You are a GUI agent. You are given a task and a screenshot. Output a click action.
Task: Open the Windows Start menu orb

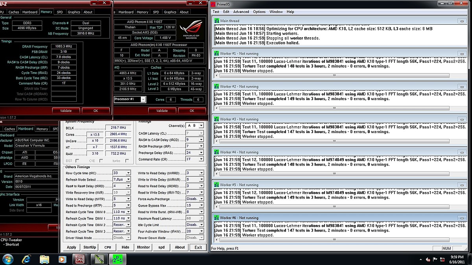(x=8, y=259)
